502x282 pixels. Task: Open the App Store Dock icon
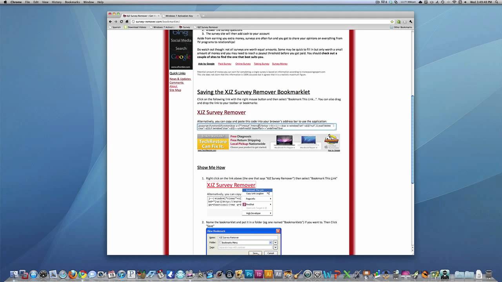pyautogui.click(x=34, y=275)
